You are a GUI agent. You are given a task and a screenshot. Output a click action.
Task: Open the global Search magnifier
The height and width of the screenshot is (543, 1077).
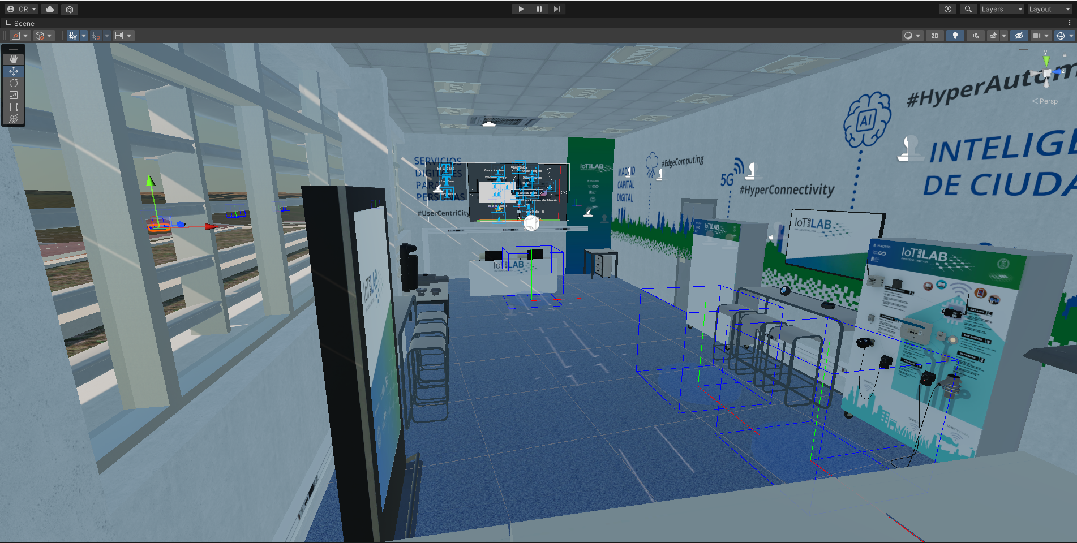click(x=968, y=9)
